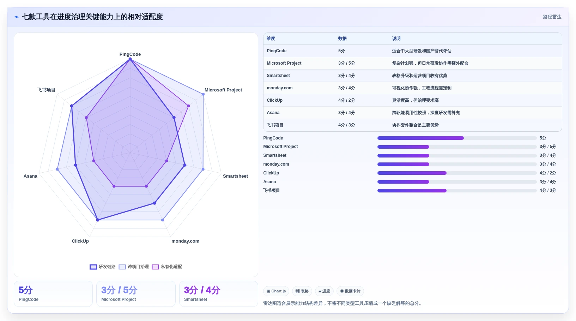Toggle the 私有化适配 legend swatch
The height and width of the screenshot is (321, 576).
pyautogui.click(x=155, y=267)
